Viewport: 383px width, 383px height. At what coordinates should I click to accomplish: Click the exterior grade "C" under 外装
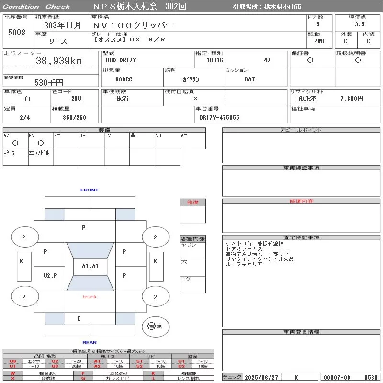(345, 41)
